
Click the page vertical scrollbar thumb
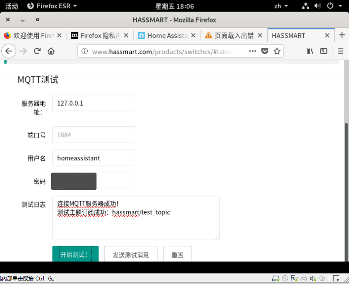click(x=346, y=191)
